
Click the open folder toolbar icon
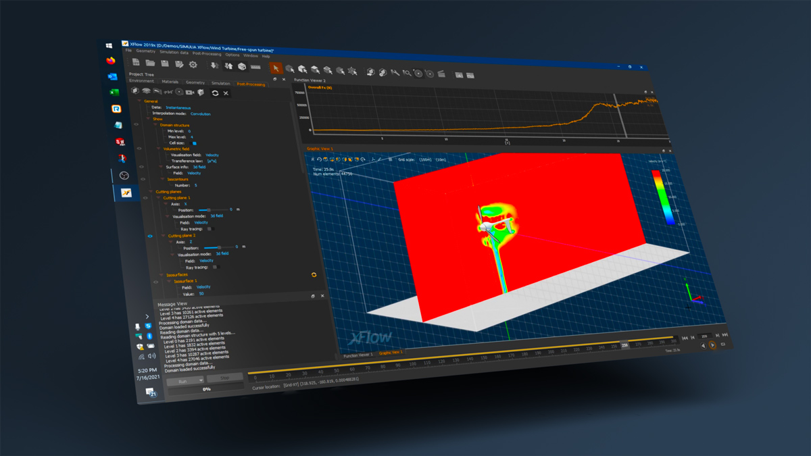(x=150, y=63)
